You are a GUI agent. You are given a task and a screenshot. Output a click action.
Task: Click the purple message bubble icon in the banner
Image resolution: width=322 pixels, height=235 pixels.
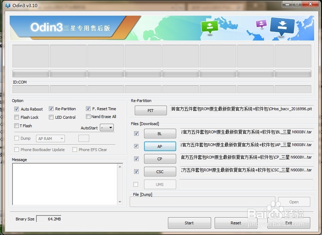point(261,24)
